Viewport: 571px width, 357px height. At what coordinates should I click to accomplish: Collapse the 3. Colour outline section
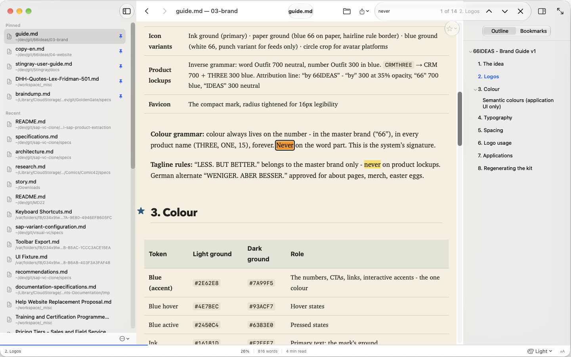pos(475,89)
